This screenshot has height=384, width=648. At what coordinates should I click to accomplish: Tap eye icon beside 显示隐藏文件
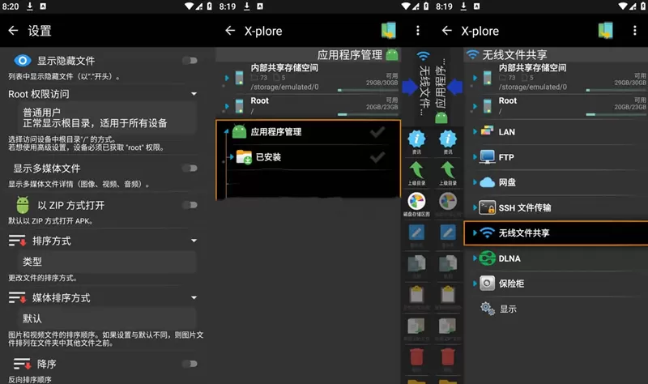[23, 61]
